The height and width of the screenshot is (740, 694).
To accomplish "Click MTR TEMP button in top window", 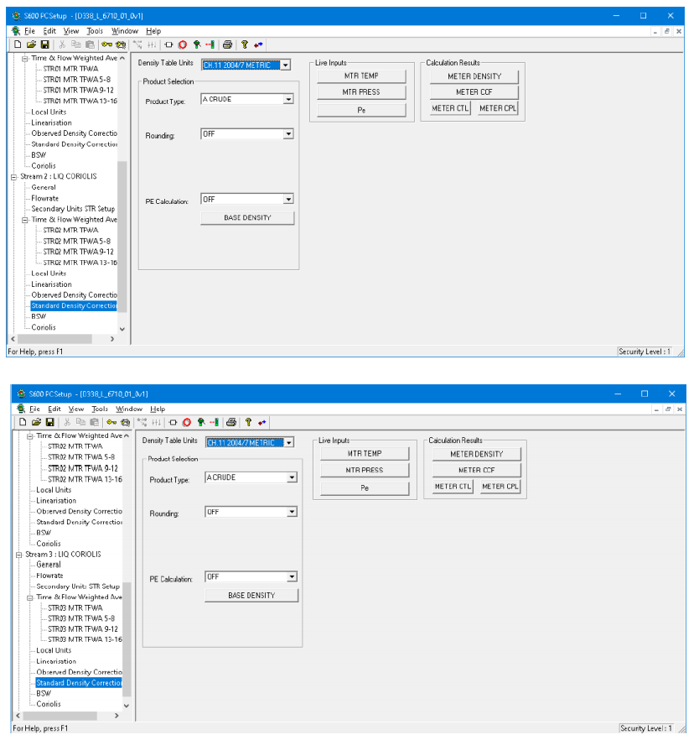I will point(361,76).
